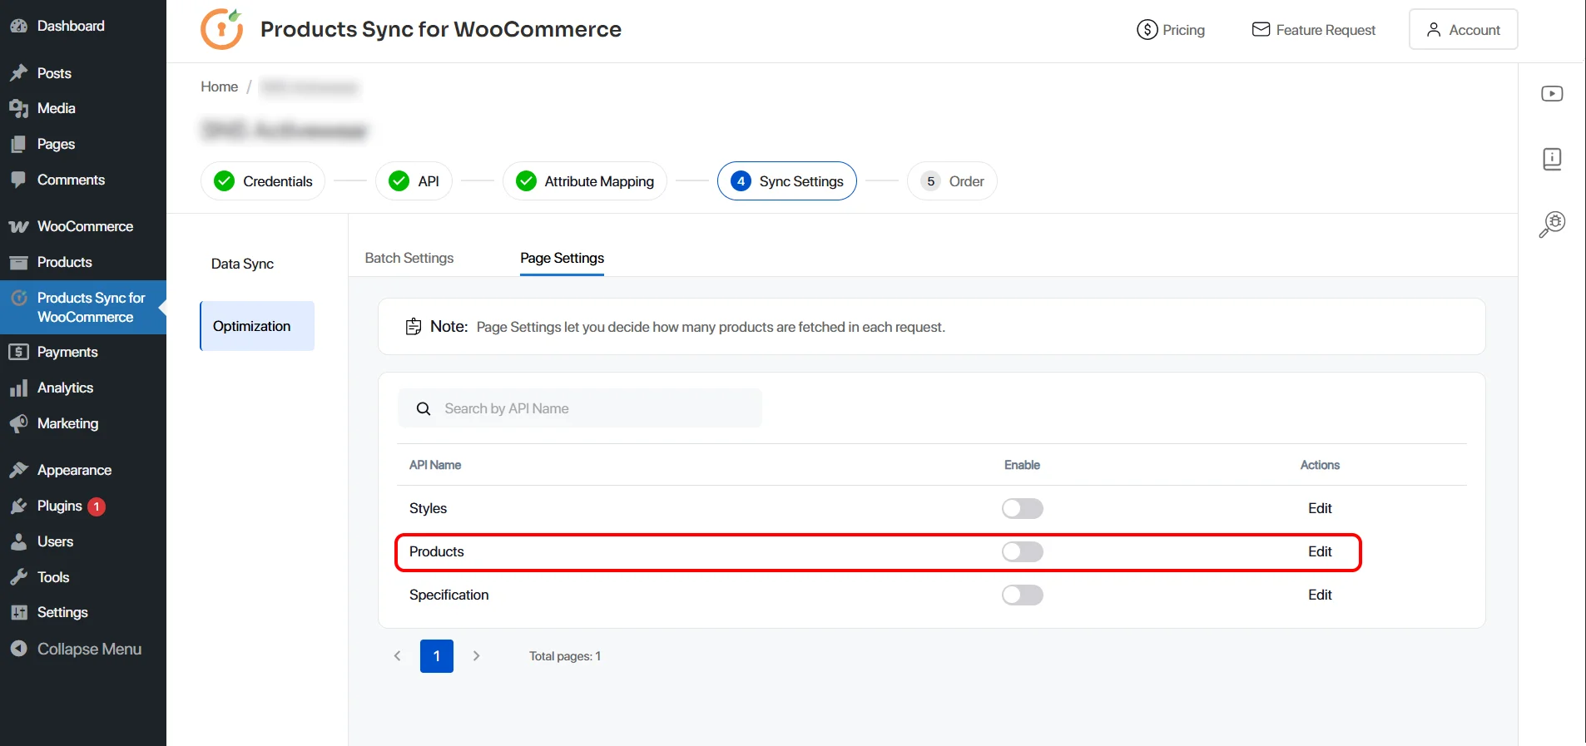Click the Plugins plug icon

pos(18,506)
